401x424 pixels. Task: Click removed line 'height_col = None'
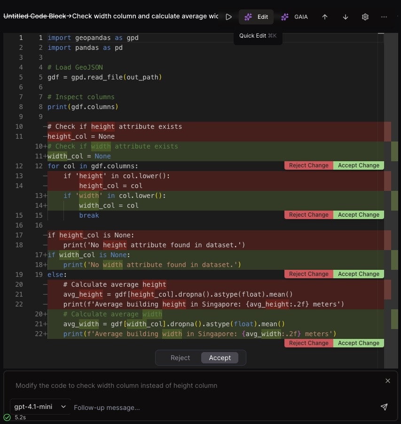(x=81, y=136)
